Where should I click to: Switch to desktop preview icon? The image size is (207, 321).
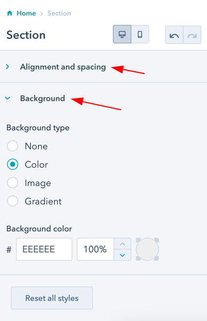coord(122,34)
